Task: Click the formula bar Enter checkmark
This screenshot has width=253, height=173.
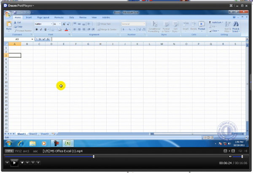Action: (44, 39)
